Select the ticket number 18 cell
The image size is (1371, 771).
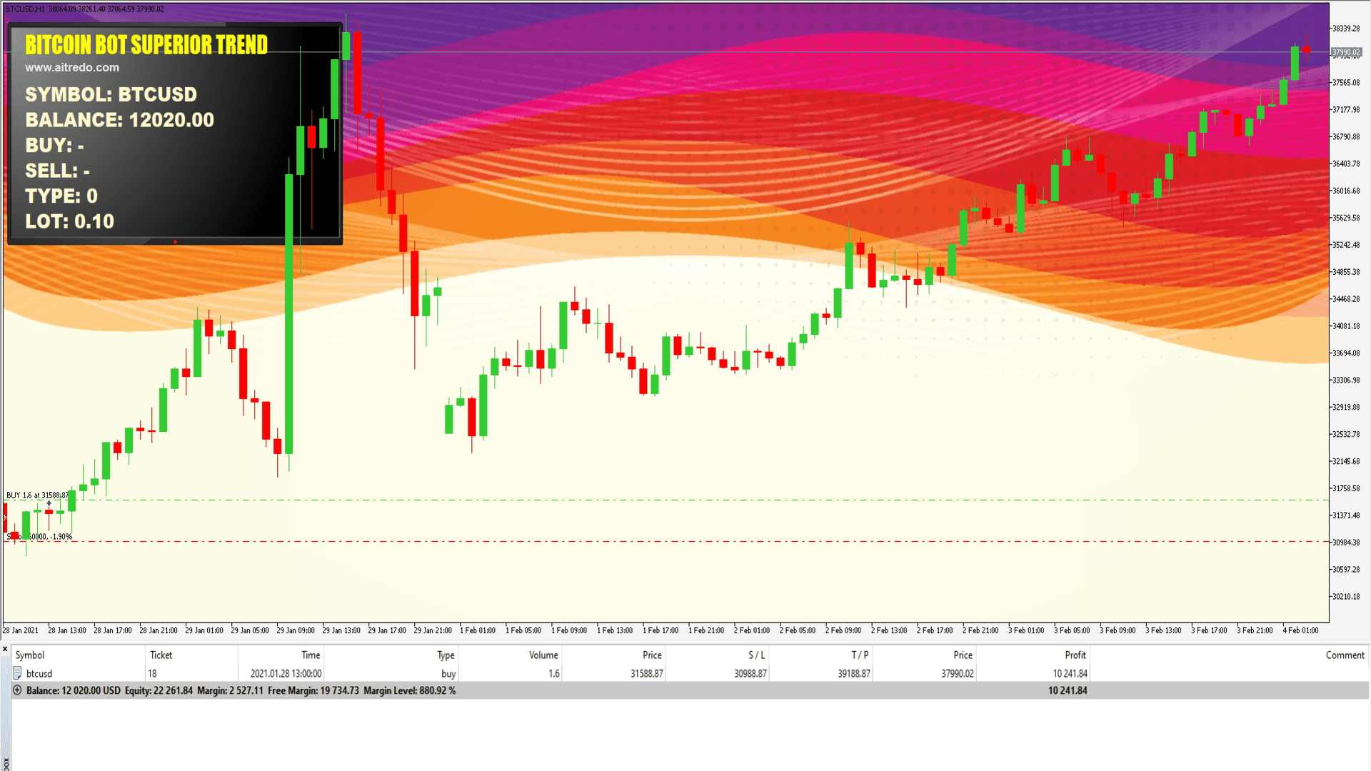pos(152,673)
